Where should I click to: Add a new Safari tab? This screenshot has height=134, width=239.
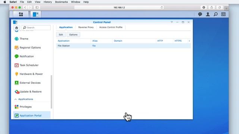pyautogui.click(x=226, y=9)
